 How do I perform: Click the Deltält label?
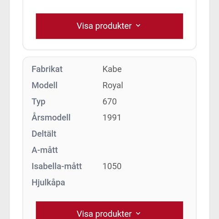(x=44, y=134)
